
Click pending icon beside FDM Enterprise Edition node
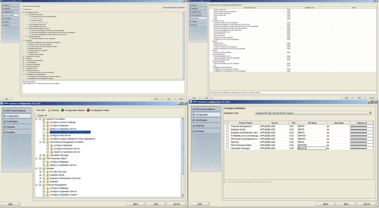coord(44,158)
